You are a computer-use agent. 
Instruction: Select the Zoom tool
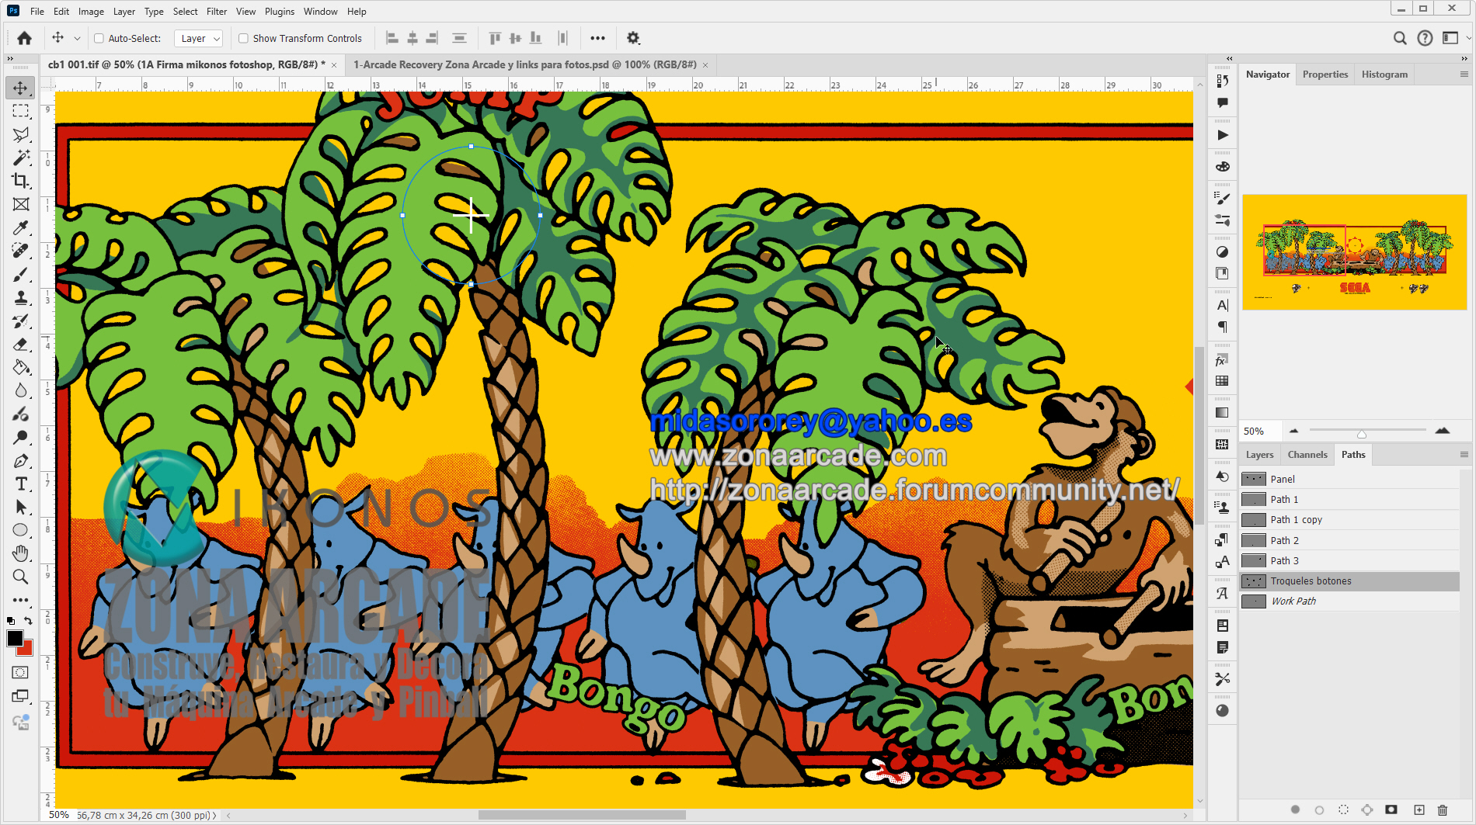pos(21,577)
